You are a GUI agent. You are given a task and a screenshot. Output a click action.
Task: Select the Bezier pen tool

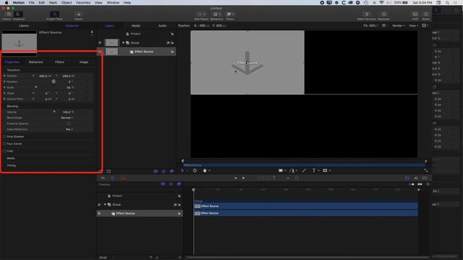pyautogui.click(x=292, y=170)
